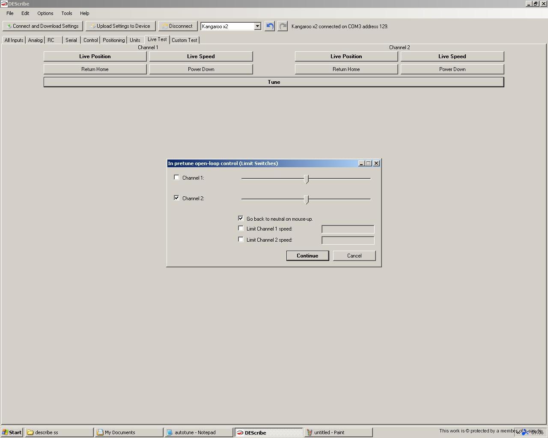The image size is (548, 438).
Task: Enable Limit Channel 1 speed checkbox
Action: (241, 229)
